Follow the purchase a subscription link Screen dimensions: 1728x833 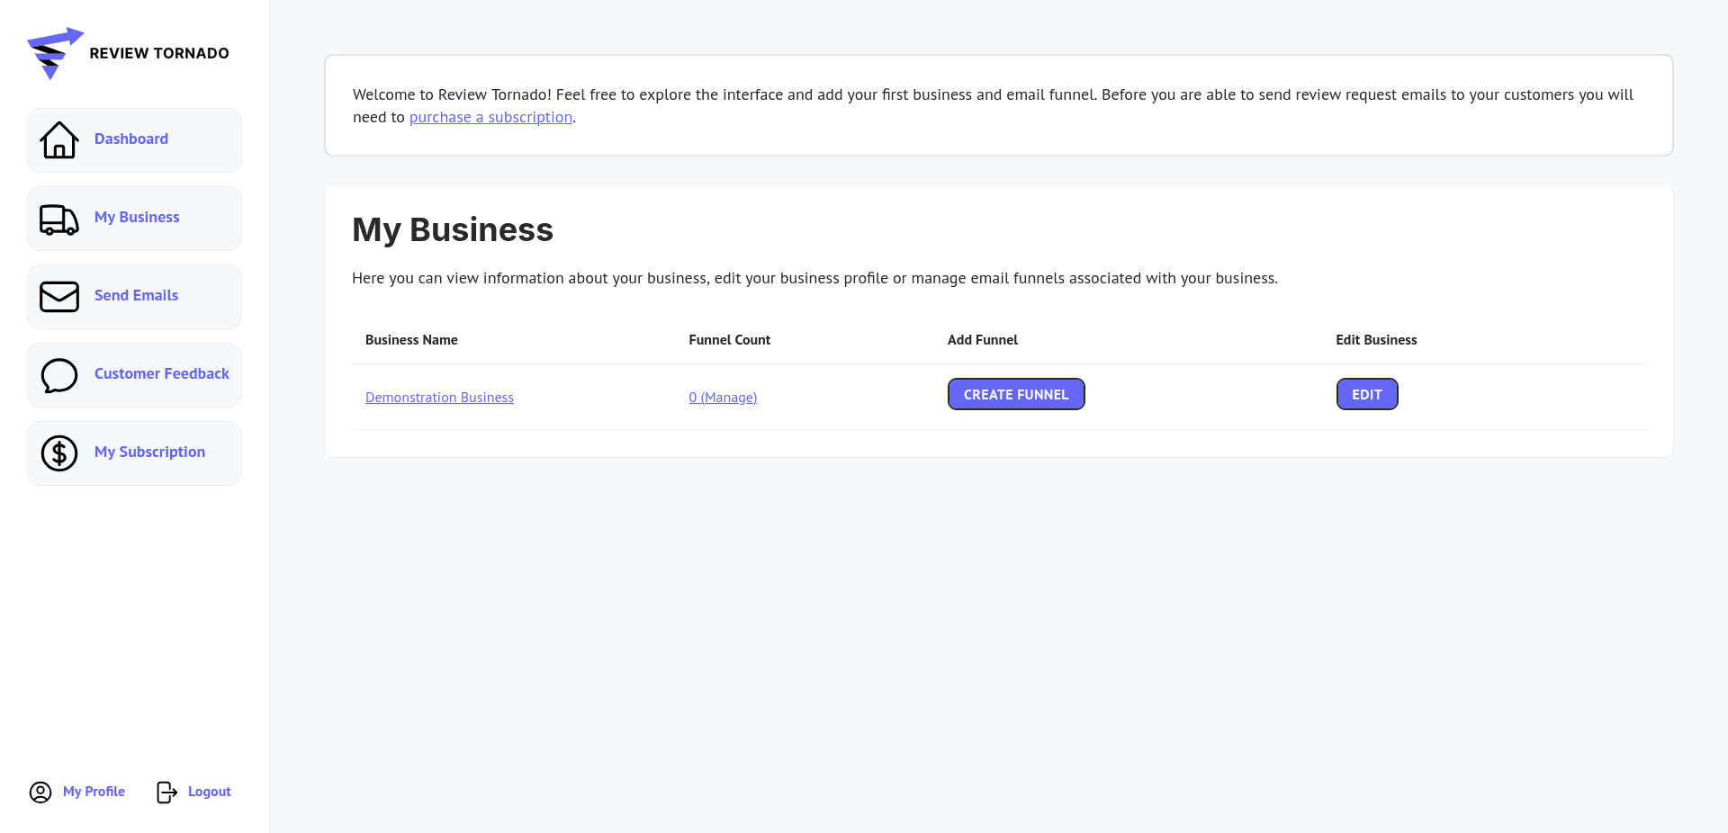tap(490, 117)
